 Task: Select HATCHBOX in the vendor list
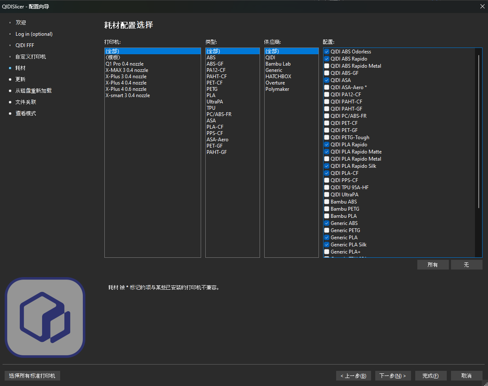pos(278,77)
